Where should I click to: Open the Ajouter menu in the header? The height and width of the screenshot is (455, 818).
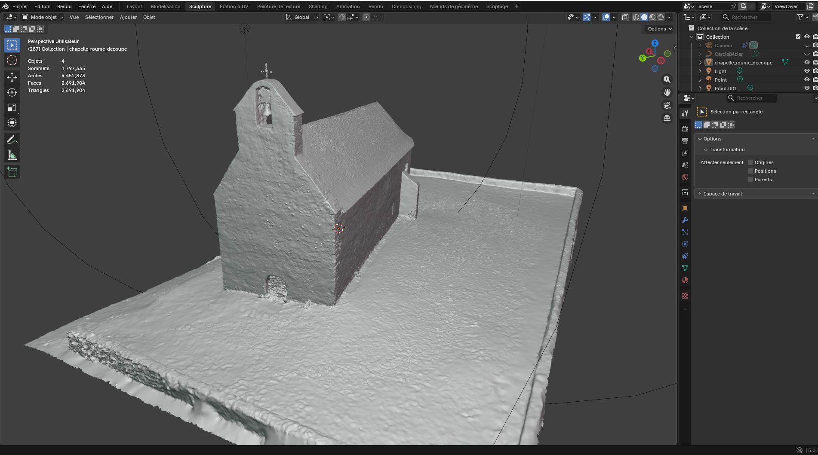[x=128, y=17]
